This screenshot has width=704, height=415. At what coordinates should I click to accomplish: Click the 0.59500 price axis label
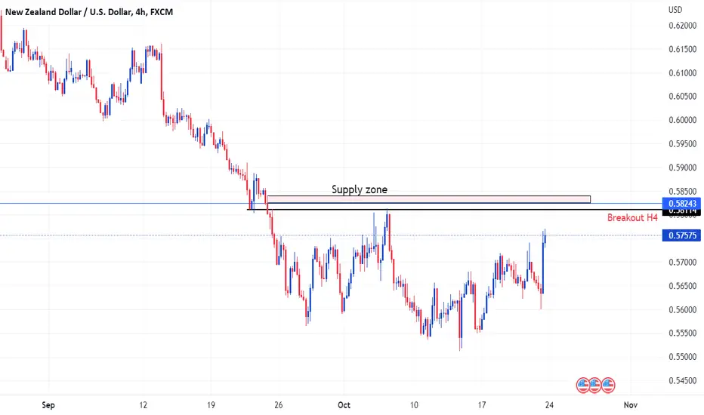click(x=682, y=144)
